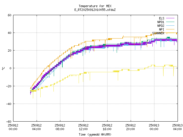This screenshot has height=137, width=183.
Task: Click the 250912 00:00 x-axis tick label
Action: 13,127
